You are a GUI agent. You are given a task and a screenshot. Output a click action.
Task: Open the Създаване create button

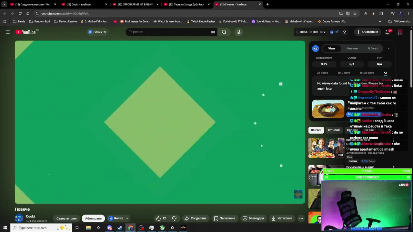367,32
